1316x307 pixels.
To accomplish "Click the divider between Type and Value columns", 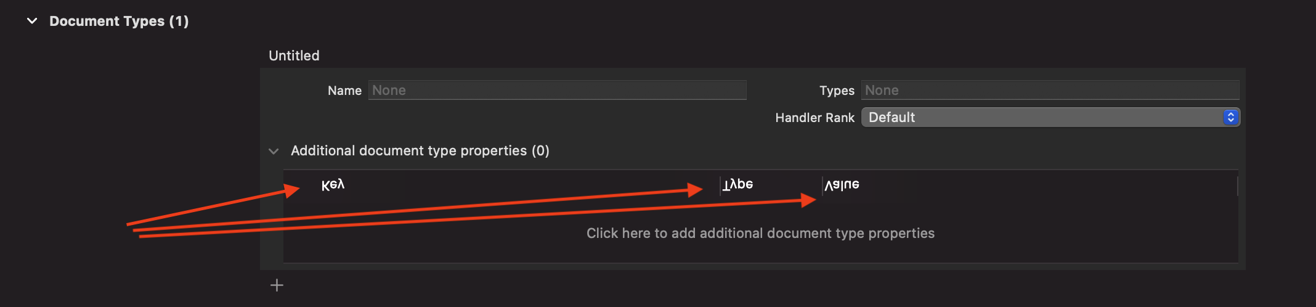I will [x=822, y=186].
